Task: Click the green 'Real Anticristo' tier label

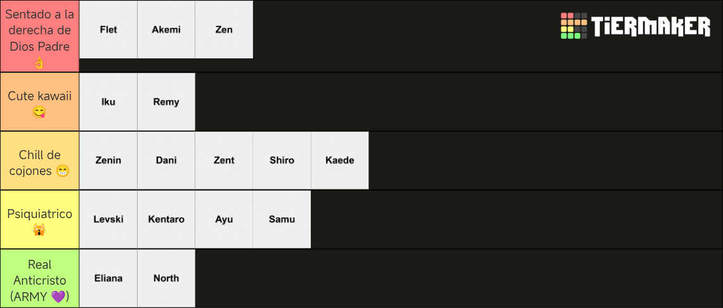Action: (x=40, y=278)
